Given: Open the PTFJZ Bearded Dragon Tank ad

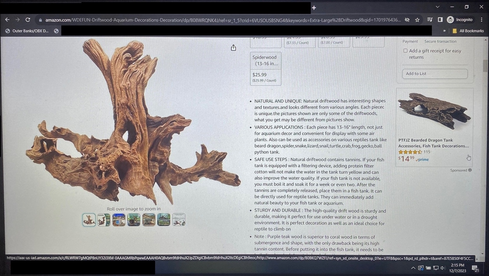Looking at the screenshot, I should click(x=433, y=143).
